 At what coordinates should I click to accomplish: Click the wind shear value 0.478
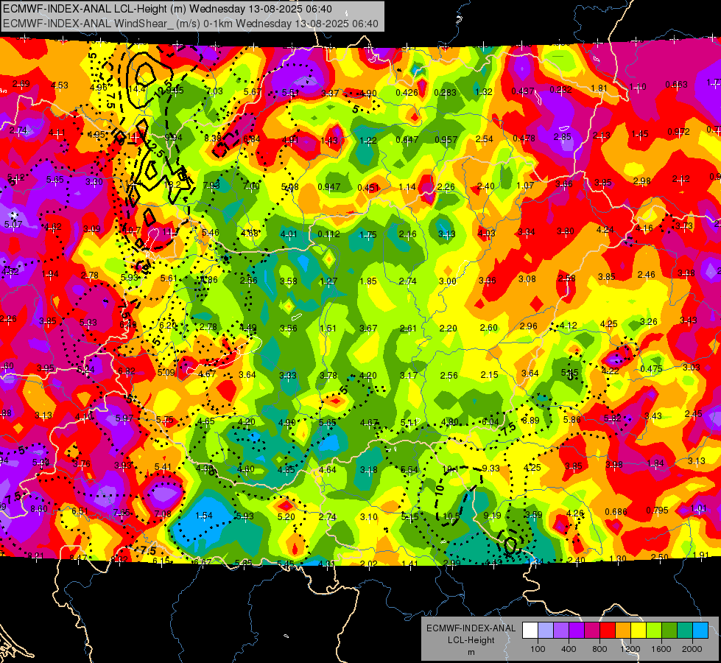click(x=524, y=138)
